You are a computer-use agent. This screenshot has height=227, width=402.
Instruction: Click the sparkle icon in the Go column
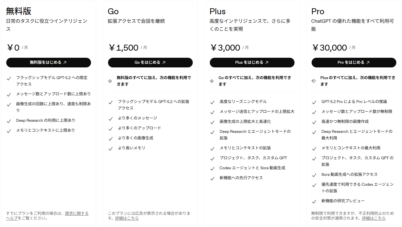coord(110,81)
